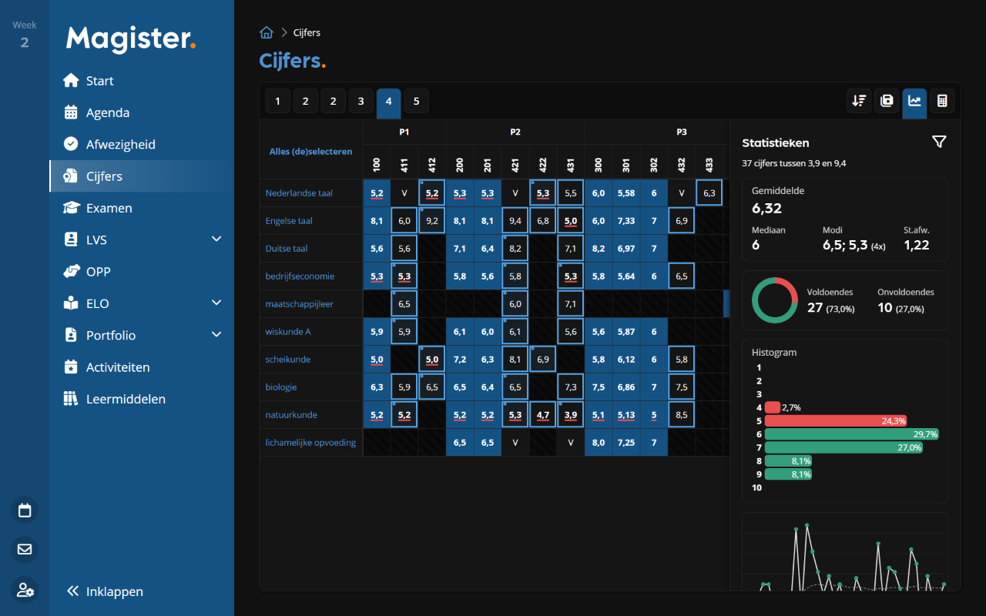The image size is (986, 616).
Task: Open the calculator toolbar icon
Action: 942,101
